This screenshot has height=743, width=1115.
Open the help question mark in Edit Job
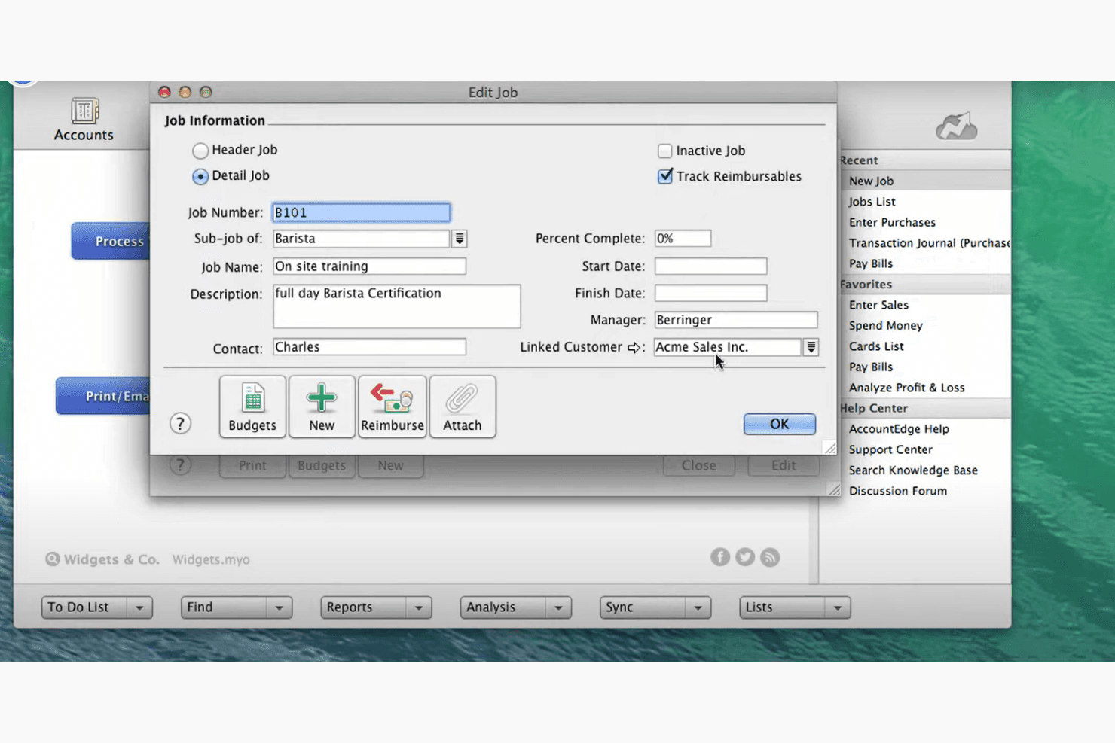[180, 424]
